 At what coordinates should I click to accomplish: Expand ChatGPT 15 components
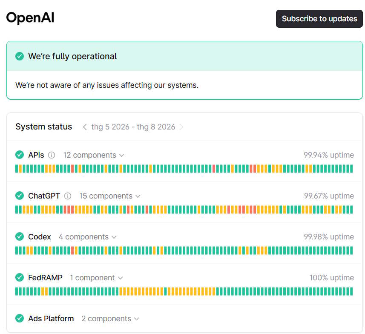click(109, 196)
